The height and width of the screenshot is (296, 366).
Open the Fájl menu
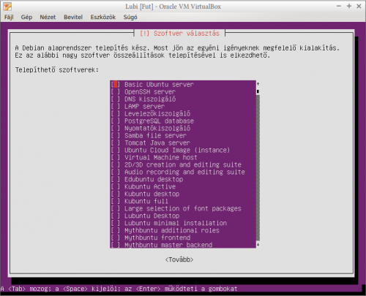point(9,17)
